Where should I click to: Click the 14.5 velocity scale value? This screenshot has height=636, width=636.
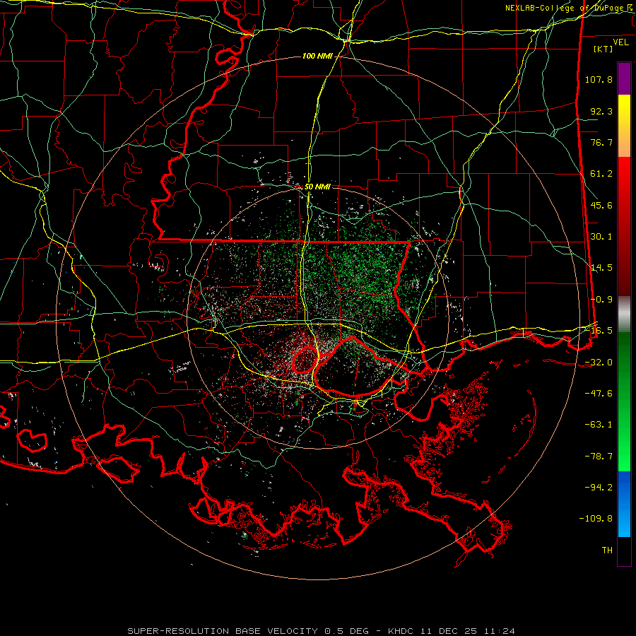click(601, 268)
